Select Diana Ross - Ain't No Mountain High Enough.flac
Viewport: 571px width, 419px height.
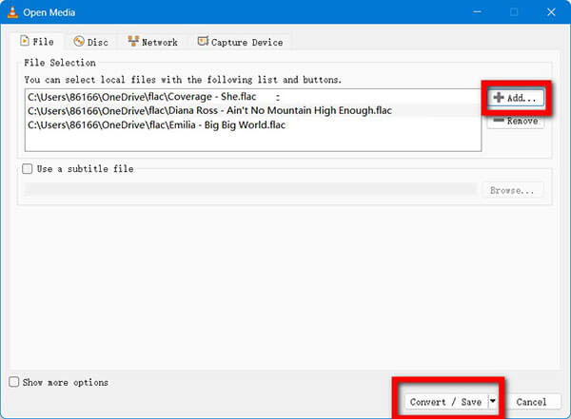[253, 110]
